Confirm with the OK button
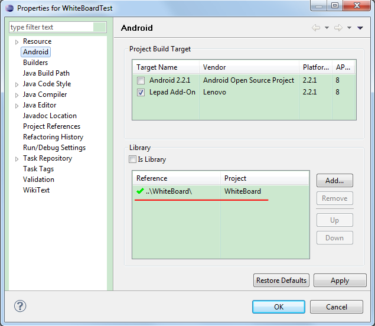This screenshot has height=326, width=375. [279, 307]
